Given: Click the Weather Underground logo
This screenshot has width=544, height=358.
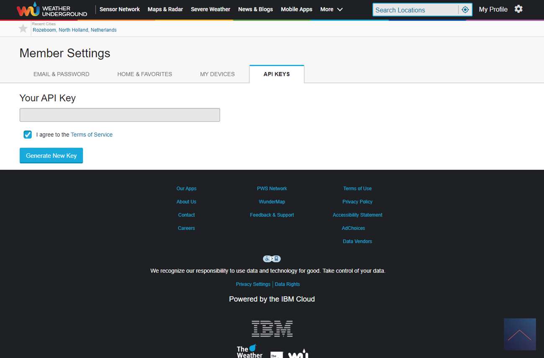Looking at the screenshot, I should (52, 10).
